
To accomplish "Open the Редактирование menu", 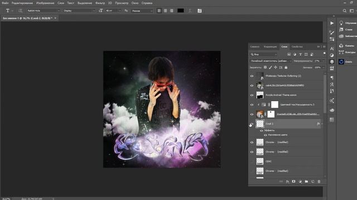I will (x=22, y=3).
